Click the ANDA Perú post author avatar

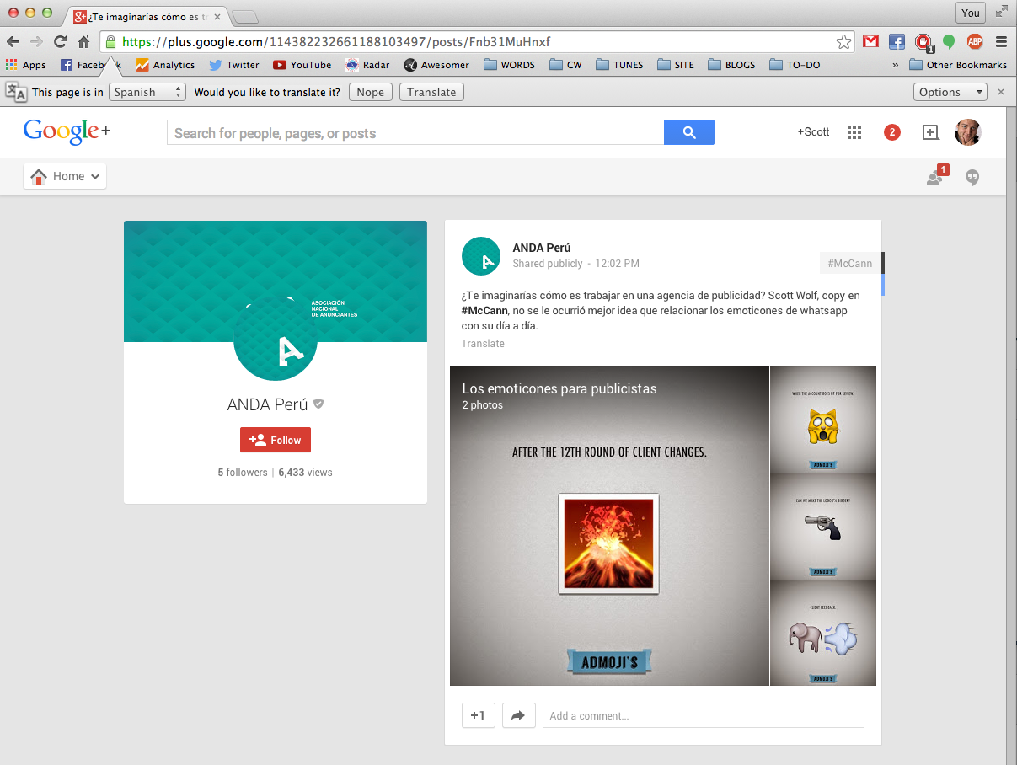(481, 256)
